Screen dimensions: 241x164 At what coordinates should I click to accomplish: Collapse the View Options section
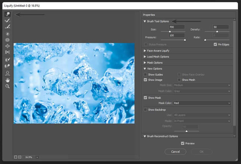(x=145, y=69)
